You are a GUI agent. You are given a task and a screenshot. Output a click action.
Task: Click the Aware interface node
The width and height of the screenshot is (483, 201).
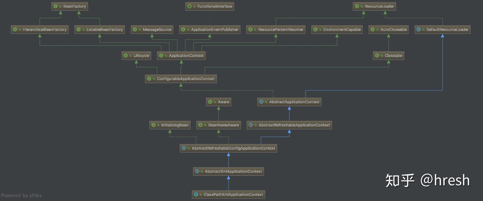pyautogui.click(x=219, y=102)
